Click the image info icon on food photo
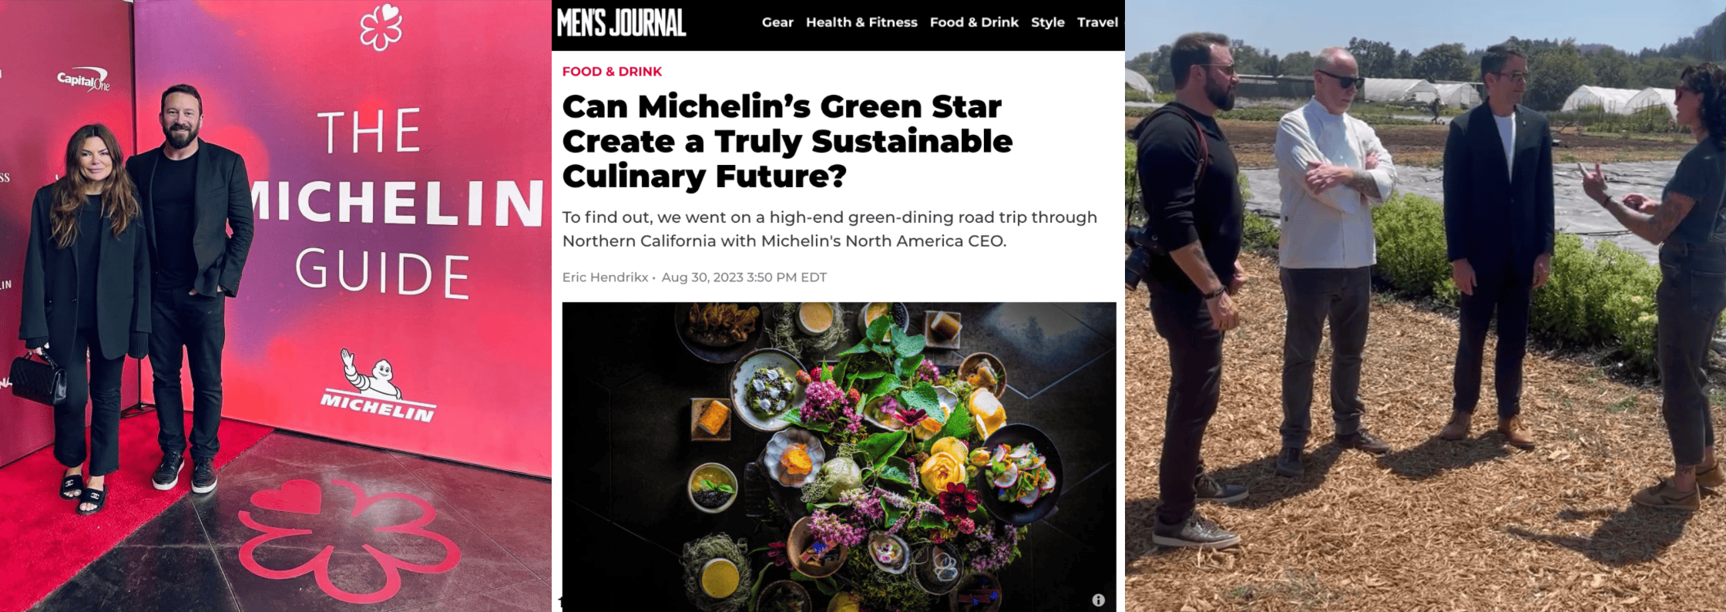This screenshot has height=612, width=1726. tap(1098, 600)
